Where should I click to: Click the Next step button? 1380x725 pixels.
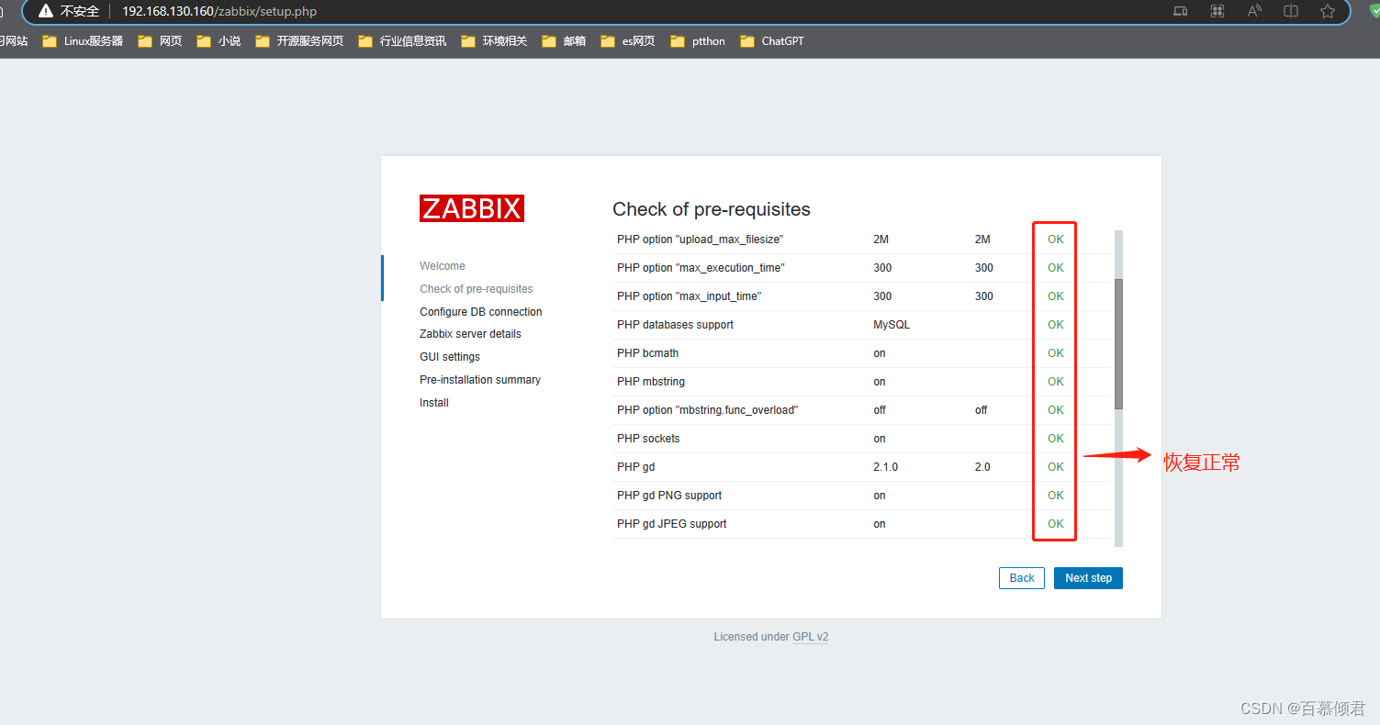1088,578
